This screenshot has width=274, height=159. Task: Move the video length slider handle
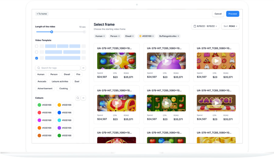(x=51, y=32)
